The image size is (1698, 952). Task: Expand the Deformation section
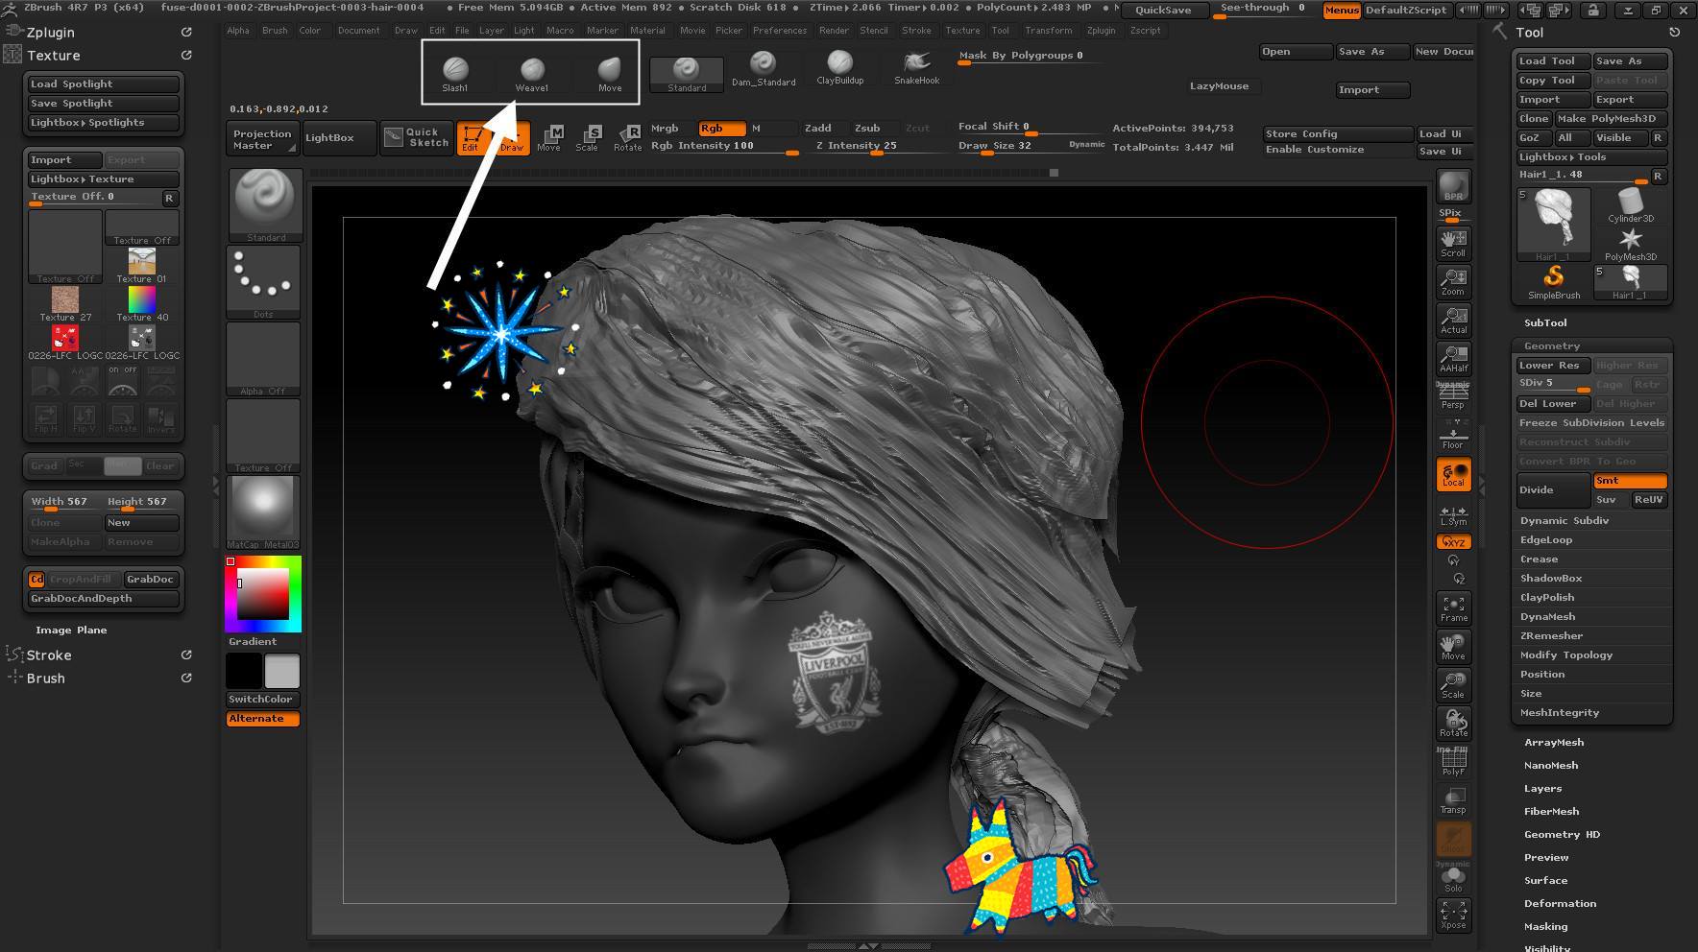coord(1560,903)
